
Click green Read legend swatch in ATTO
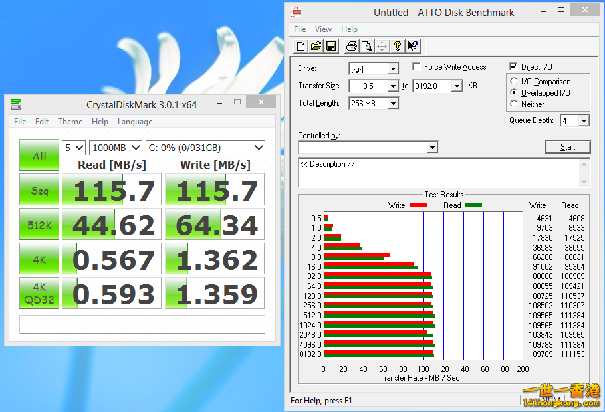coord(473,205)
